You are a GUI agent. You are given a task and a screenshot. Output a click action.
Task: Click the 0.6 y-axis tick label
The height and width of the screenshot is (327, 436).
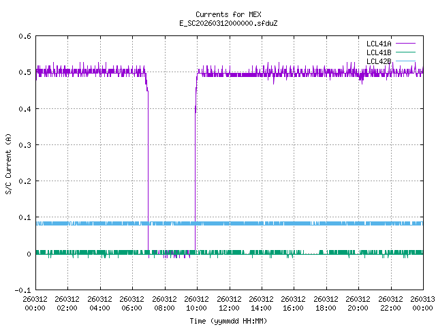coord(25,36)
